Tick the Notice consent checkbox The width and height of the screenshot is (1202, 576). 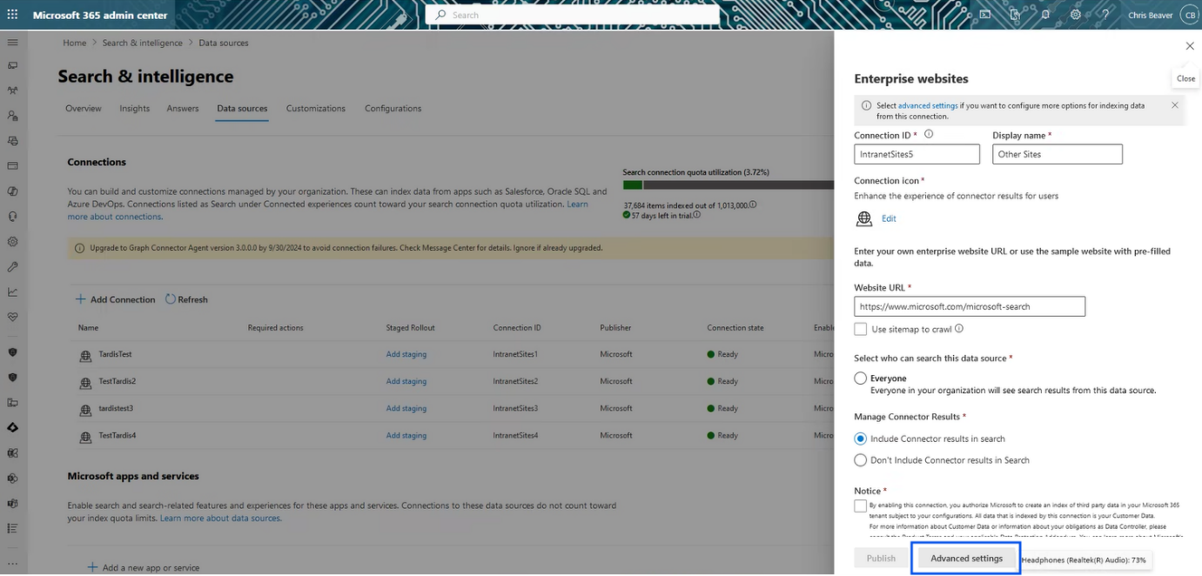pyautogui.click(x=861, y=506)
